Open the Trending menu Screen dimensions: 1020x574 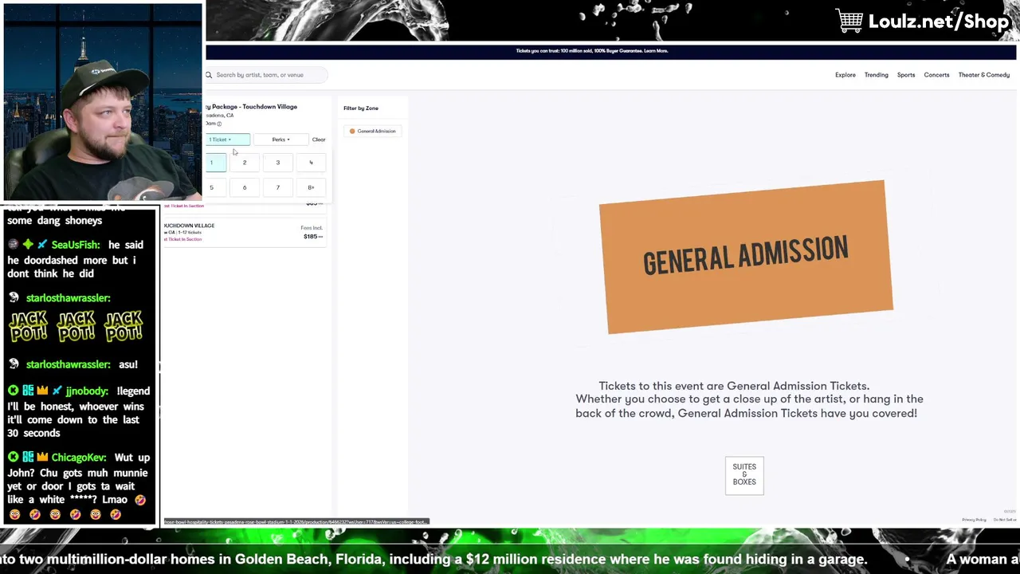(x=876, y=75)
